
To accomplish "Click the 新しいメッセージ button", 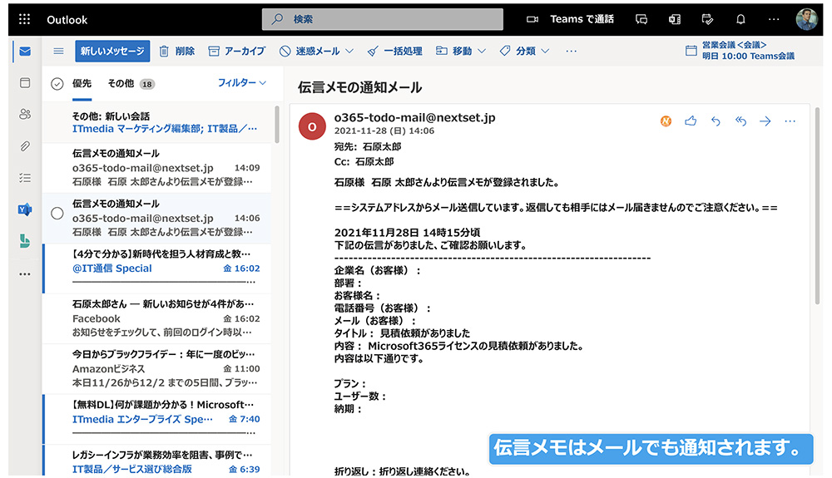I will click(x=112, y=51).
